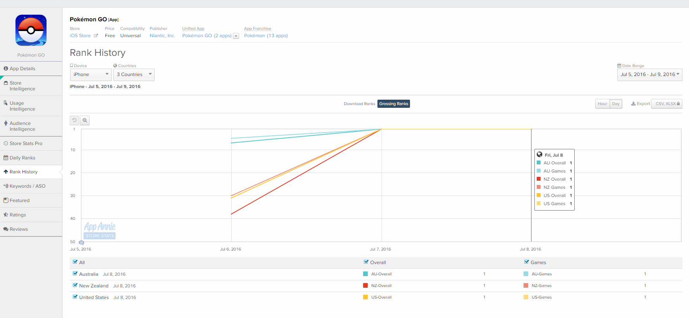Open the Pokémon (13 apps) franchise link
The image size is (689, 318).
pos(266,36)
